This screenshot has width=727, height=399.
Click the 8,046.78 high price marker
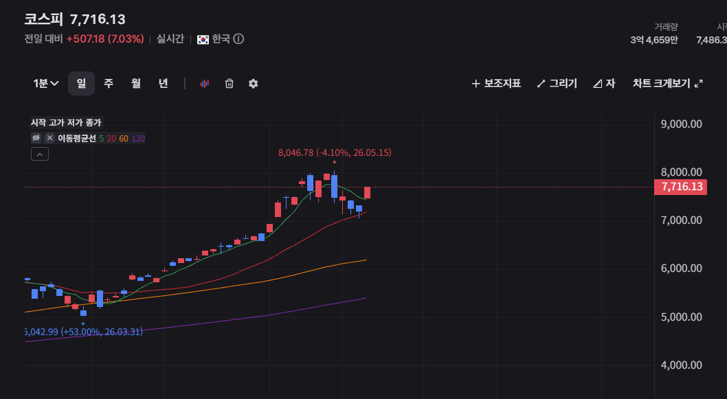(x=335, y=152)
